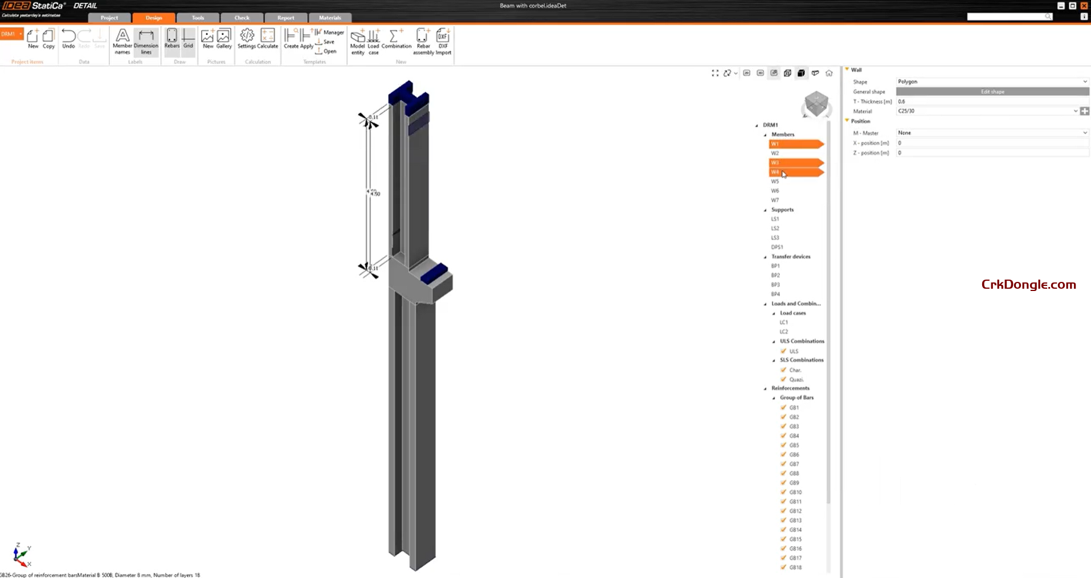Toggle the Quasi. SLS combination checkbox
This screenshot has height=578, width=1091.
[783, 379]
